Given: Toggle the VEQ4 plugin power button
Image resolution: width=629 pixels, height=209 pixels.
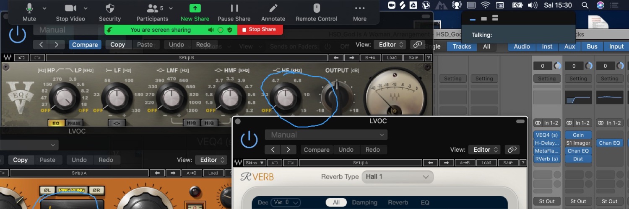Looking at the screenshot, I should click(18, 35).
